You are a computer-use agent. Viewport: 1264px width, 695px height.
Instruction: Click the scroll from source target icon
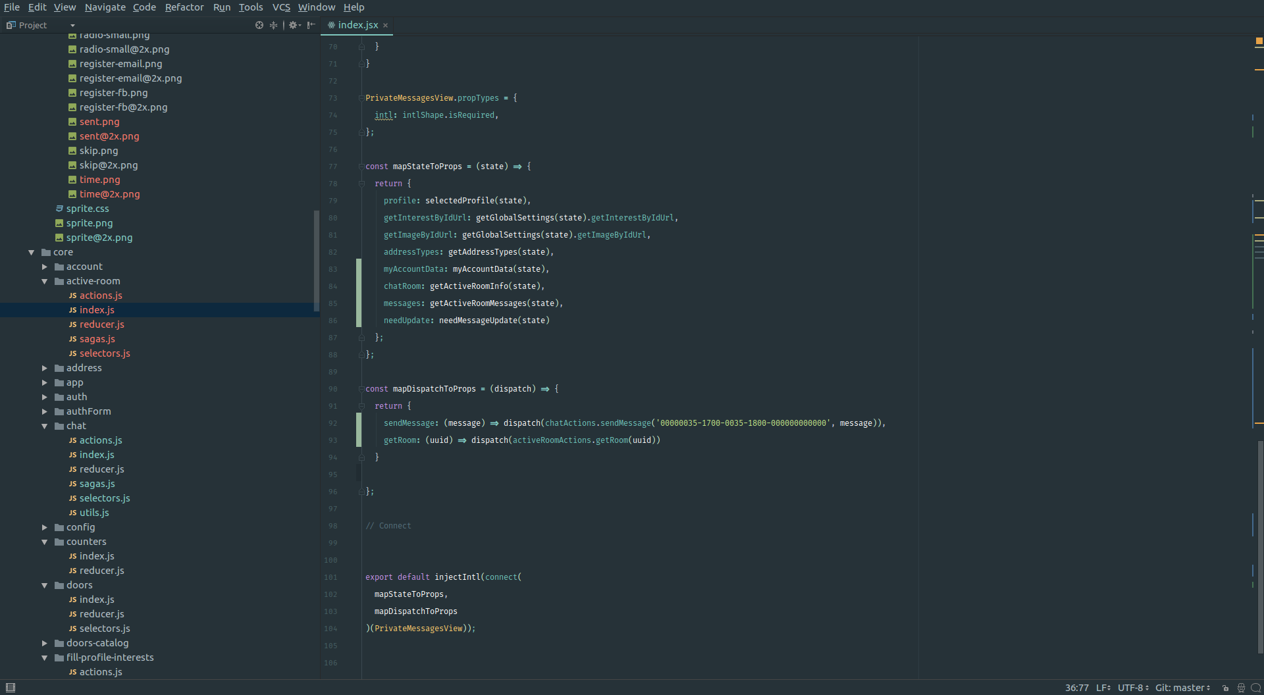[x=259, y=25]
